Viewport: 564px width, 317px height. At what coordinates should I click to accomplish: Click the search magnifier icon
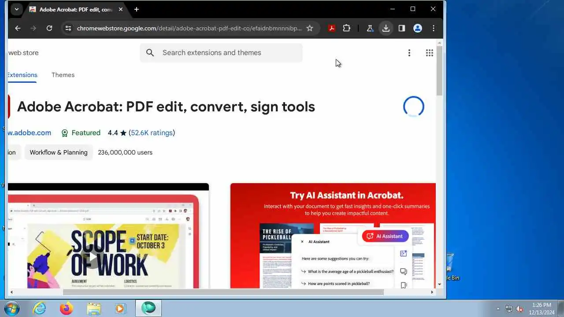(x=150, y=53)
